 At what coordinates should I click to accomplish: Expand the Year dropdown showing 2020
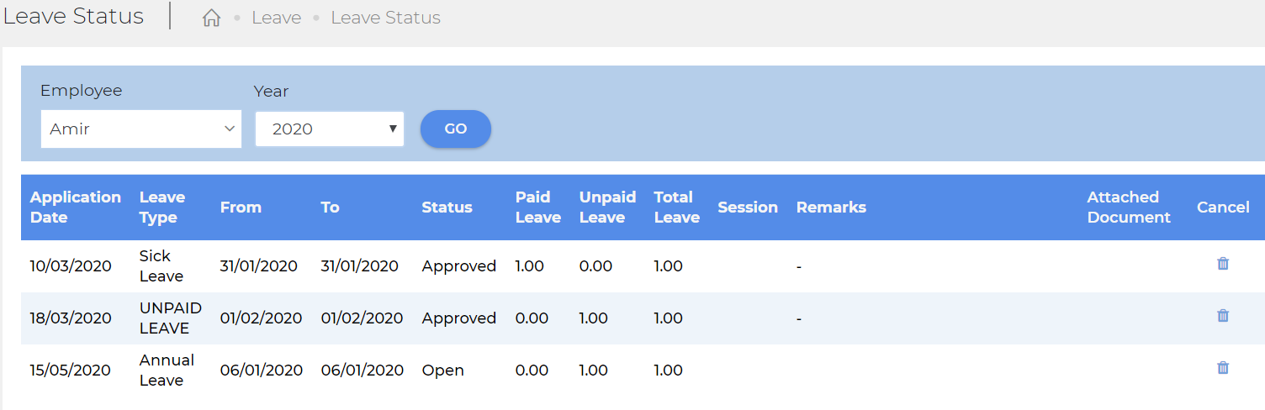click(x=330, y=129)
